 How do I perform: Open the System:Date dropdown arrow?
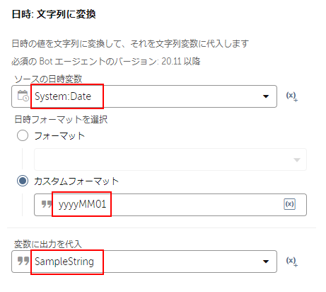click(266, 96)
